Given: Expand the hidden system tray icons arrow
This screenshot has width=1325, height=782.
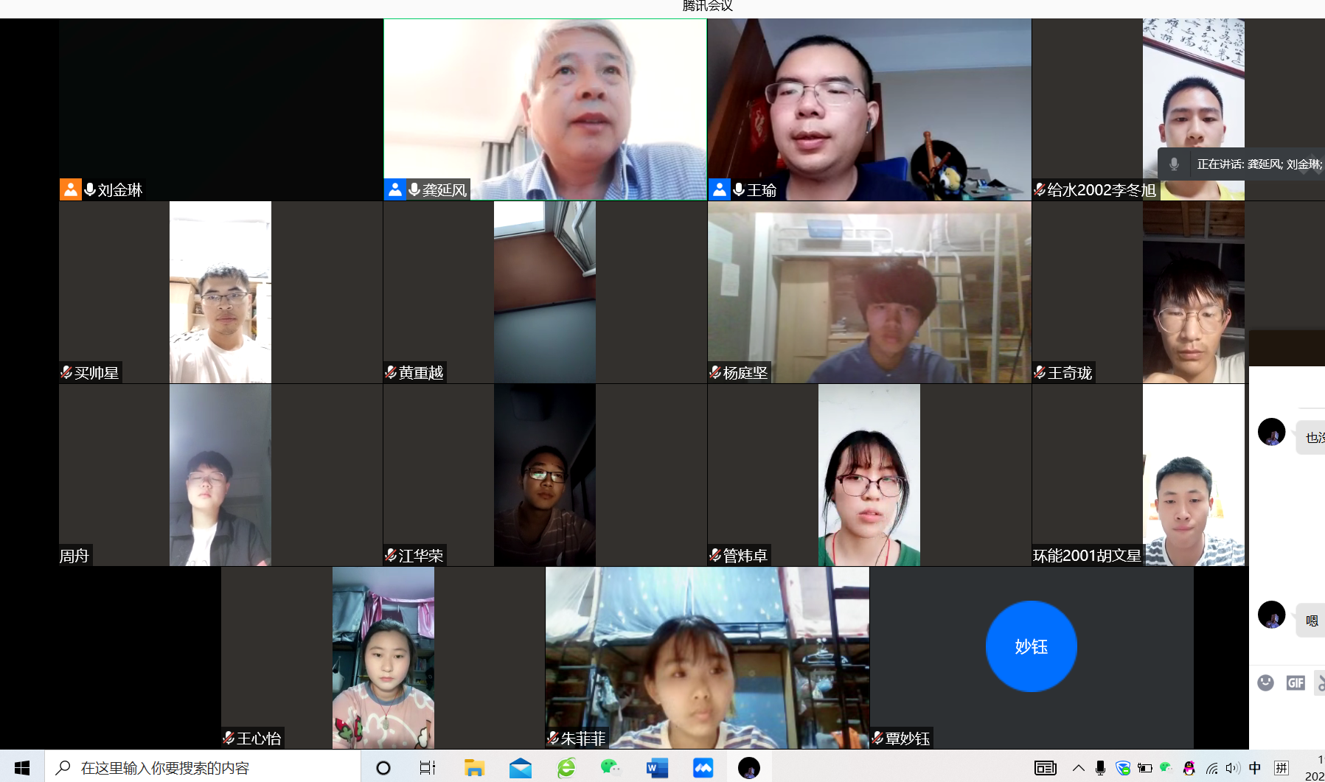Looking at the screenshot, I should pyautogui.click(x=1078, y=768).
